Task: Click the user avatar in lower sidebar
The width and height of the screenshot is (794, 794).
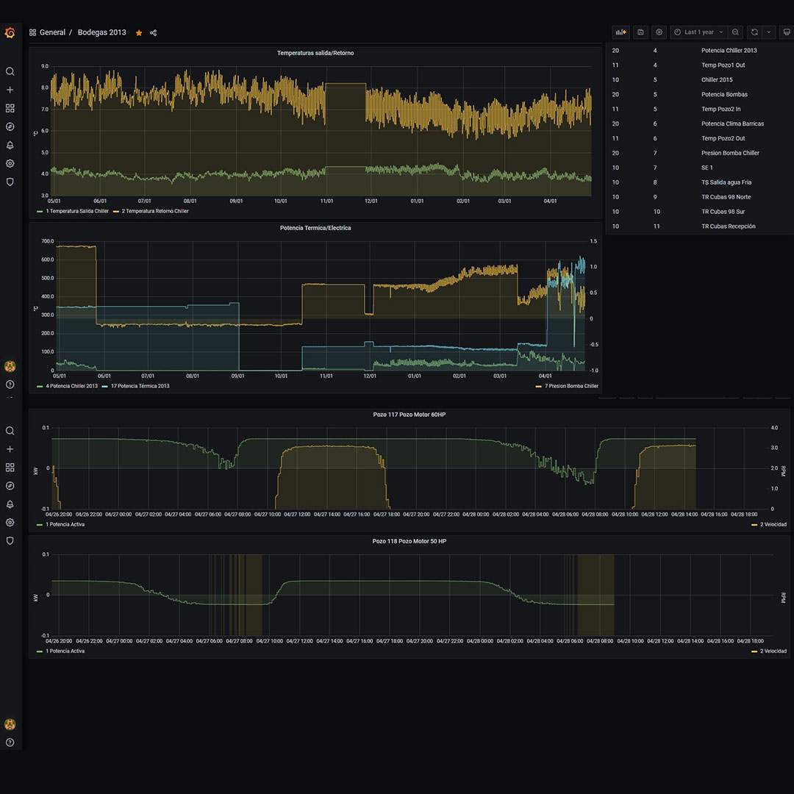Action: click(x=10, y=724)
